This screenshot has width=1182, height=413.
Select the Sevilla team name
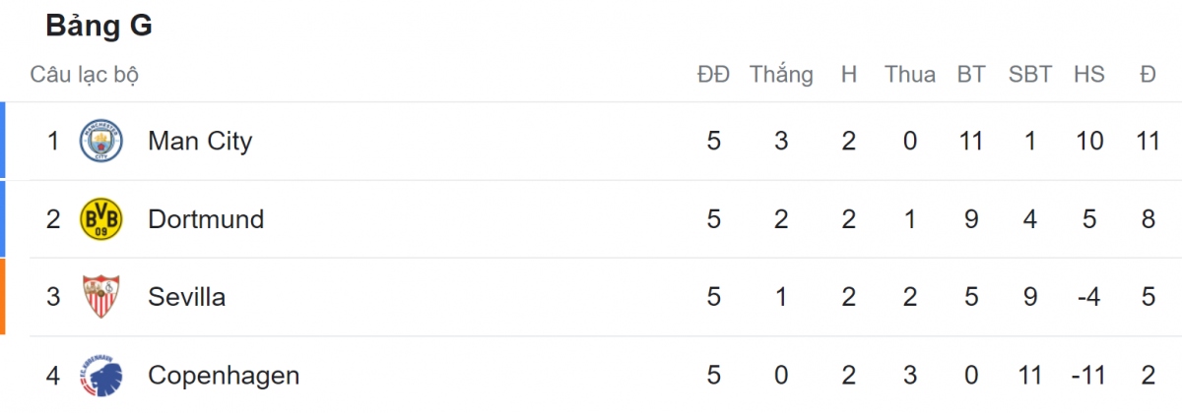click(186, 297)
